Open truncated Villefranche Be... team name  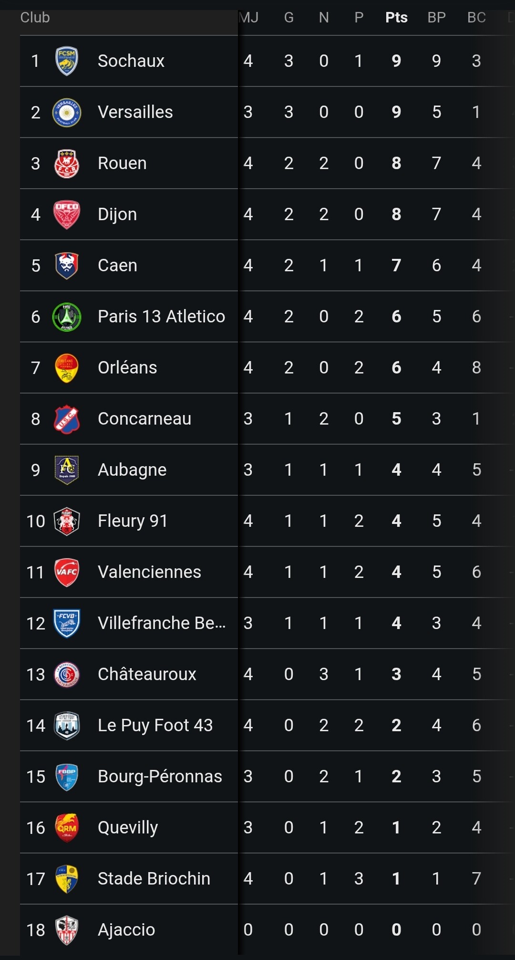[x=162, y=623]
